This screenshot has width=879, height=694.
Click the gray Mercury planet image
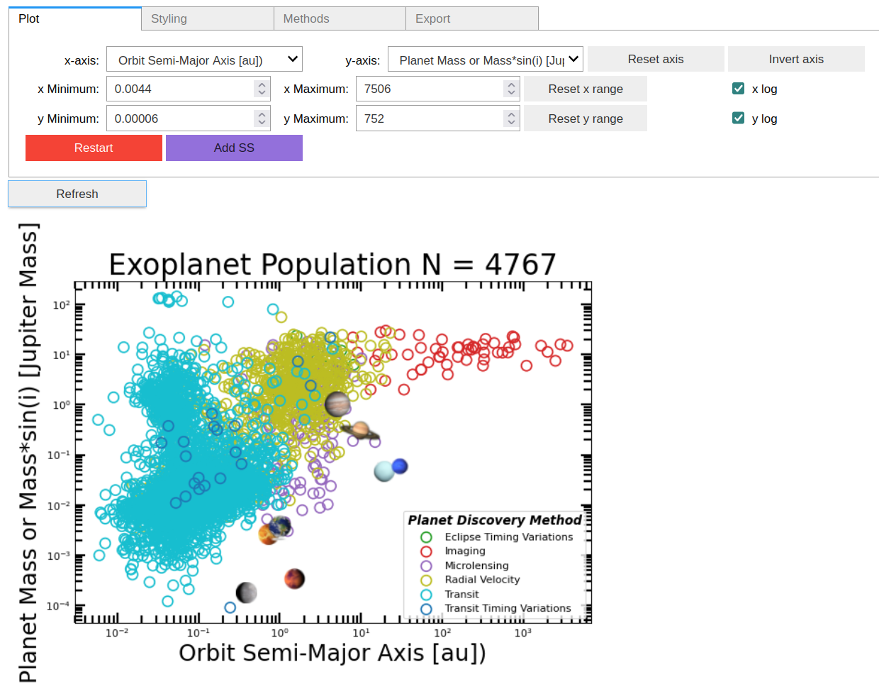(x=246, y=592)
